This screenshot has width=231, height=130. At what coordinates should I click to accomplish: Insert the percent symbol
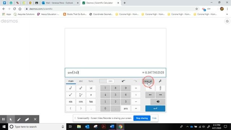click(x=150, y=88)
